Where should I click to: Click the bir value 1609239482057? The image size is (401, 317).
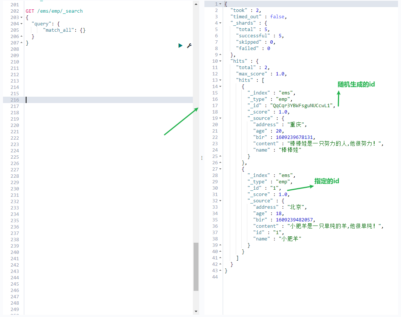coord(294,220)
